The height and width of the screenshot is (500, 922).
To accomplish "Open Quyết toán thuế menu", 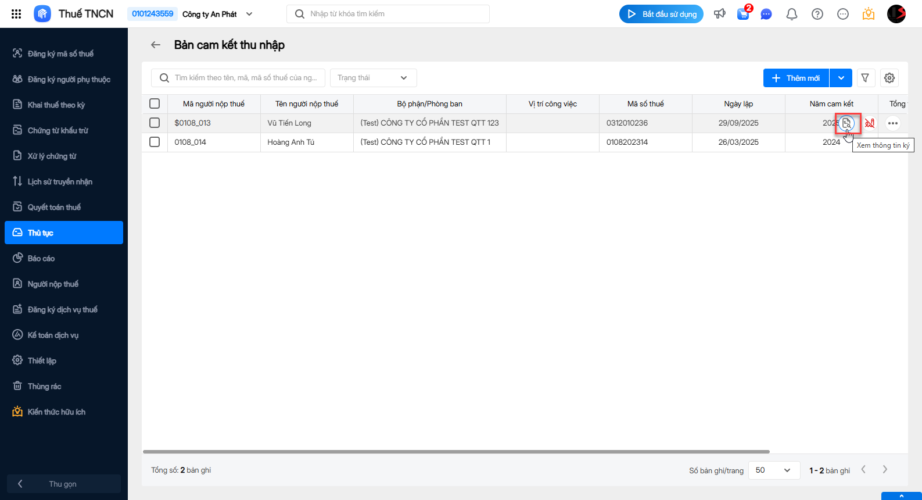I will click(64, 207).
